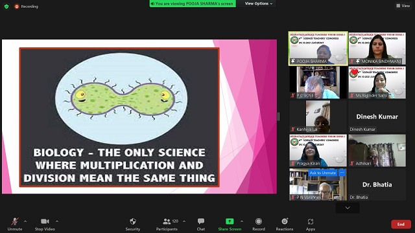Screen dimensions: 415x233
Task: Select Monika Sindhwani's video thumbnail
Action: 377,49
